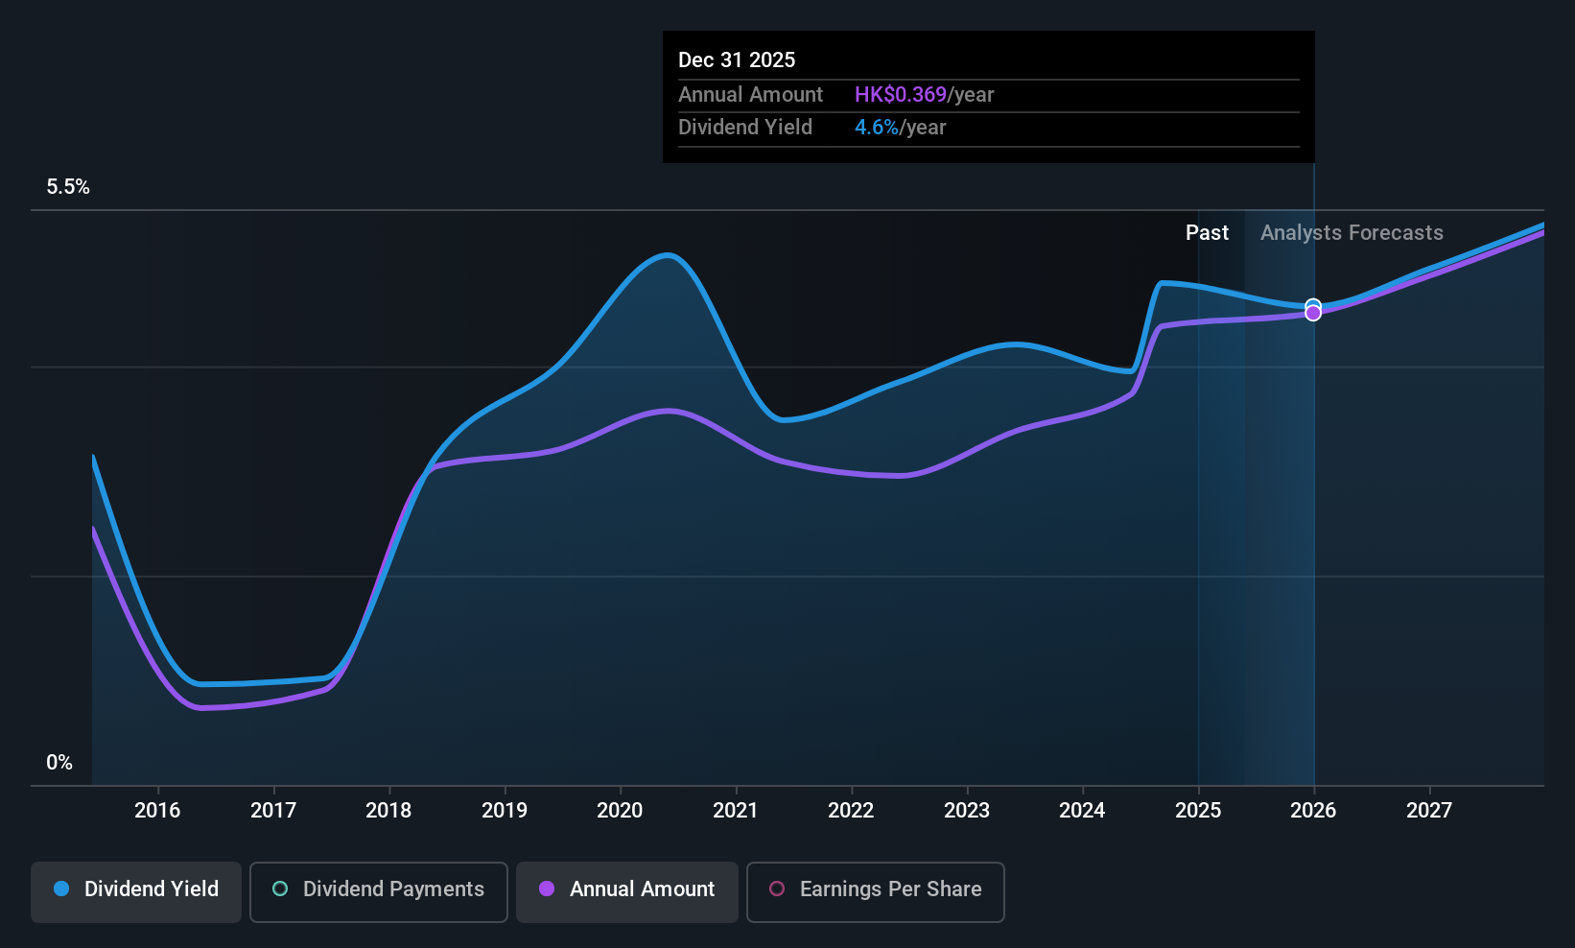1575x948 pixels.
Task: Toggle the Annual Amount series
Action: click(627, 892)
